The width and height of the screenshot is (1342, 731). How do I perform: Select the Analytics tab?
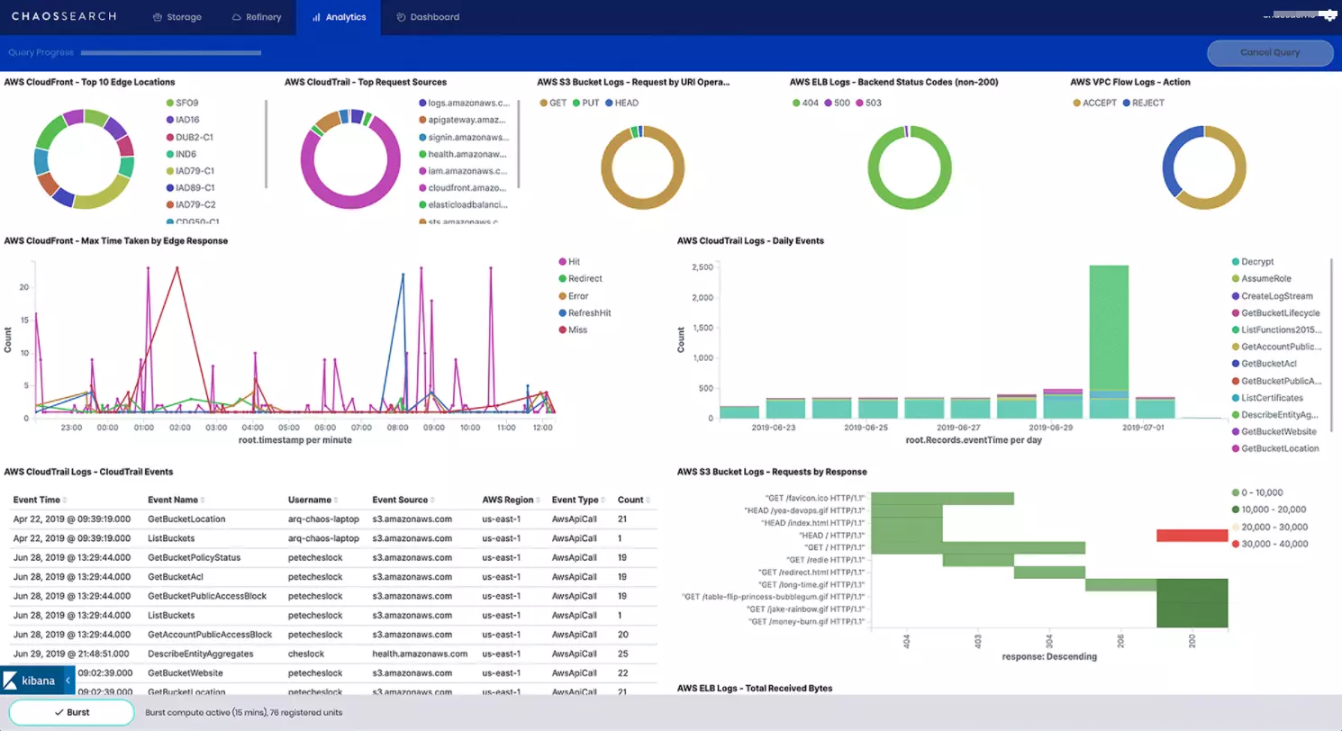point(339,17)
